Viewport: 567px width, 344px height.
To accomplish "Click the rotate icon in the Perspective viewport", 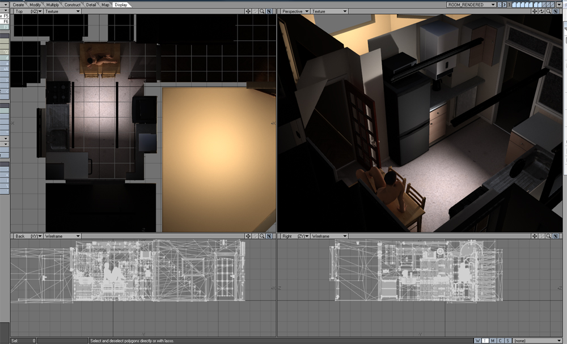I will pos(542,11).
